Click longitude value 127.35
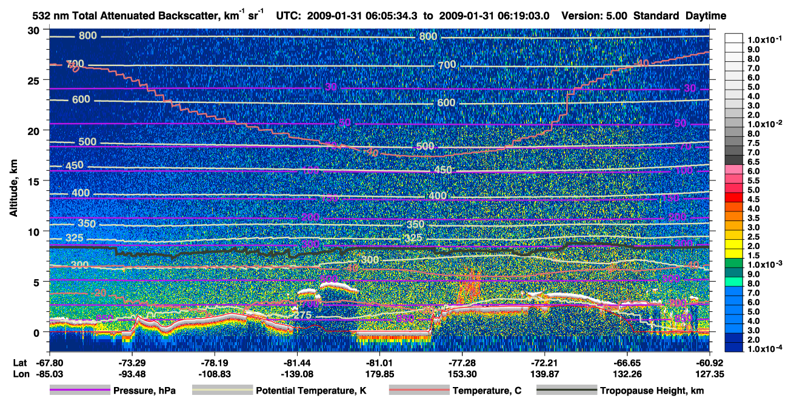Image resolution: width=788 pixels, height=404 pixels. click(x=710, y=374)
